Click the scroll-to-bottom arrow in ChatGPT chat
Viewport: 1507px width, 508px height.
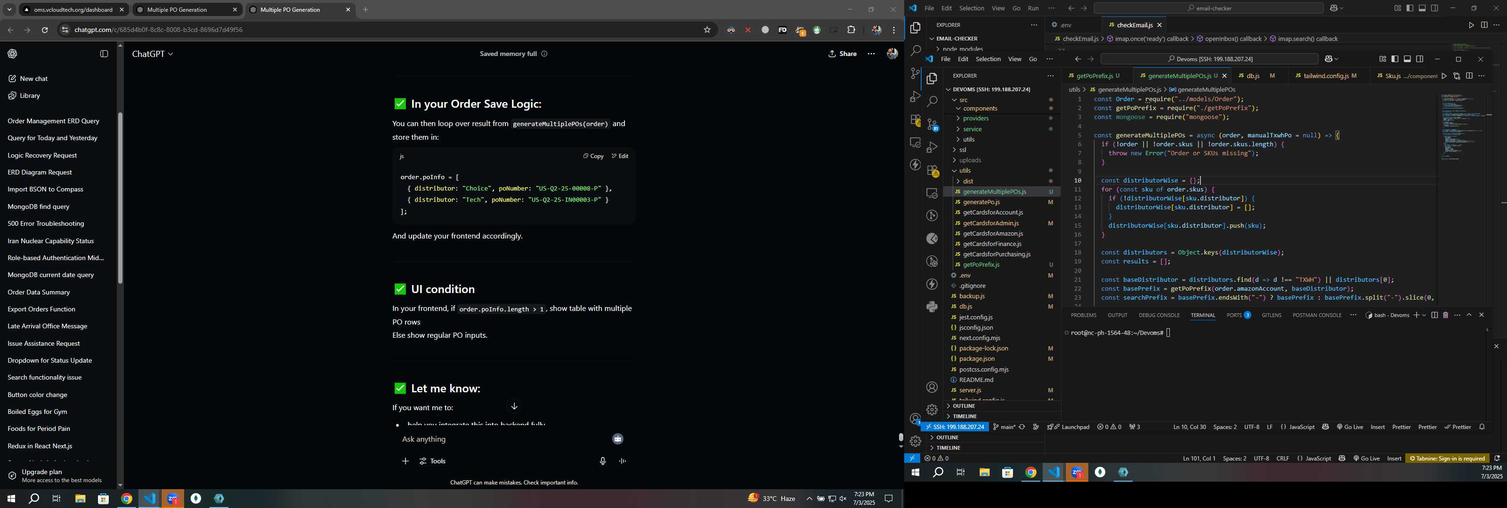(x=514, y=406)
